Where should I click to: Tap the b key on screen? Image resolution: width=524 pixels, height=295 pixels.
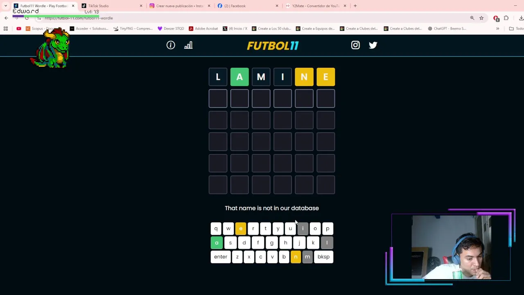click(x=284, y=256)
